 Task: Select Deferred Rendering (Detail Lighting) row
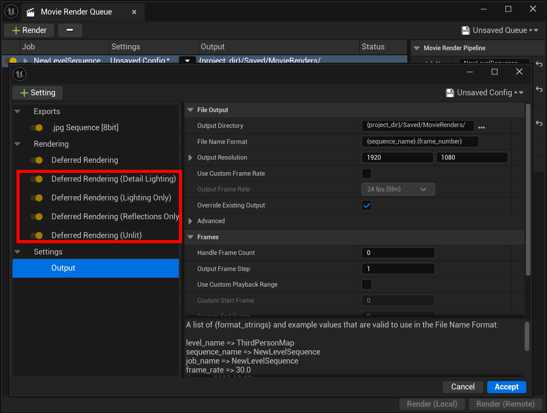113,179
